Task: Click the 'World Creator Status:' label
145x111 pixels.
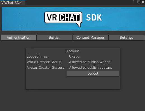Action: (45, 62)
